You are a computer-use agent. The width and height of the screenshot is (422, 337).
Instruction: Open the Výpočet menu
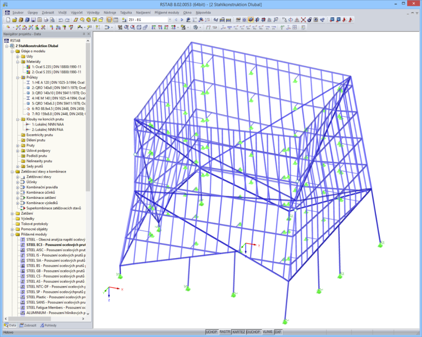(x=77, y=12)
